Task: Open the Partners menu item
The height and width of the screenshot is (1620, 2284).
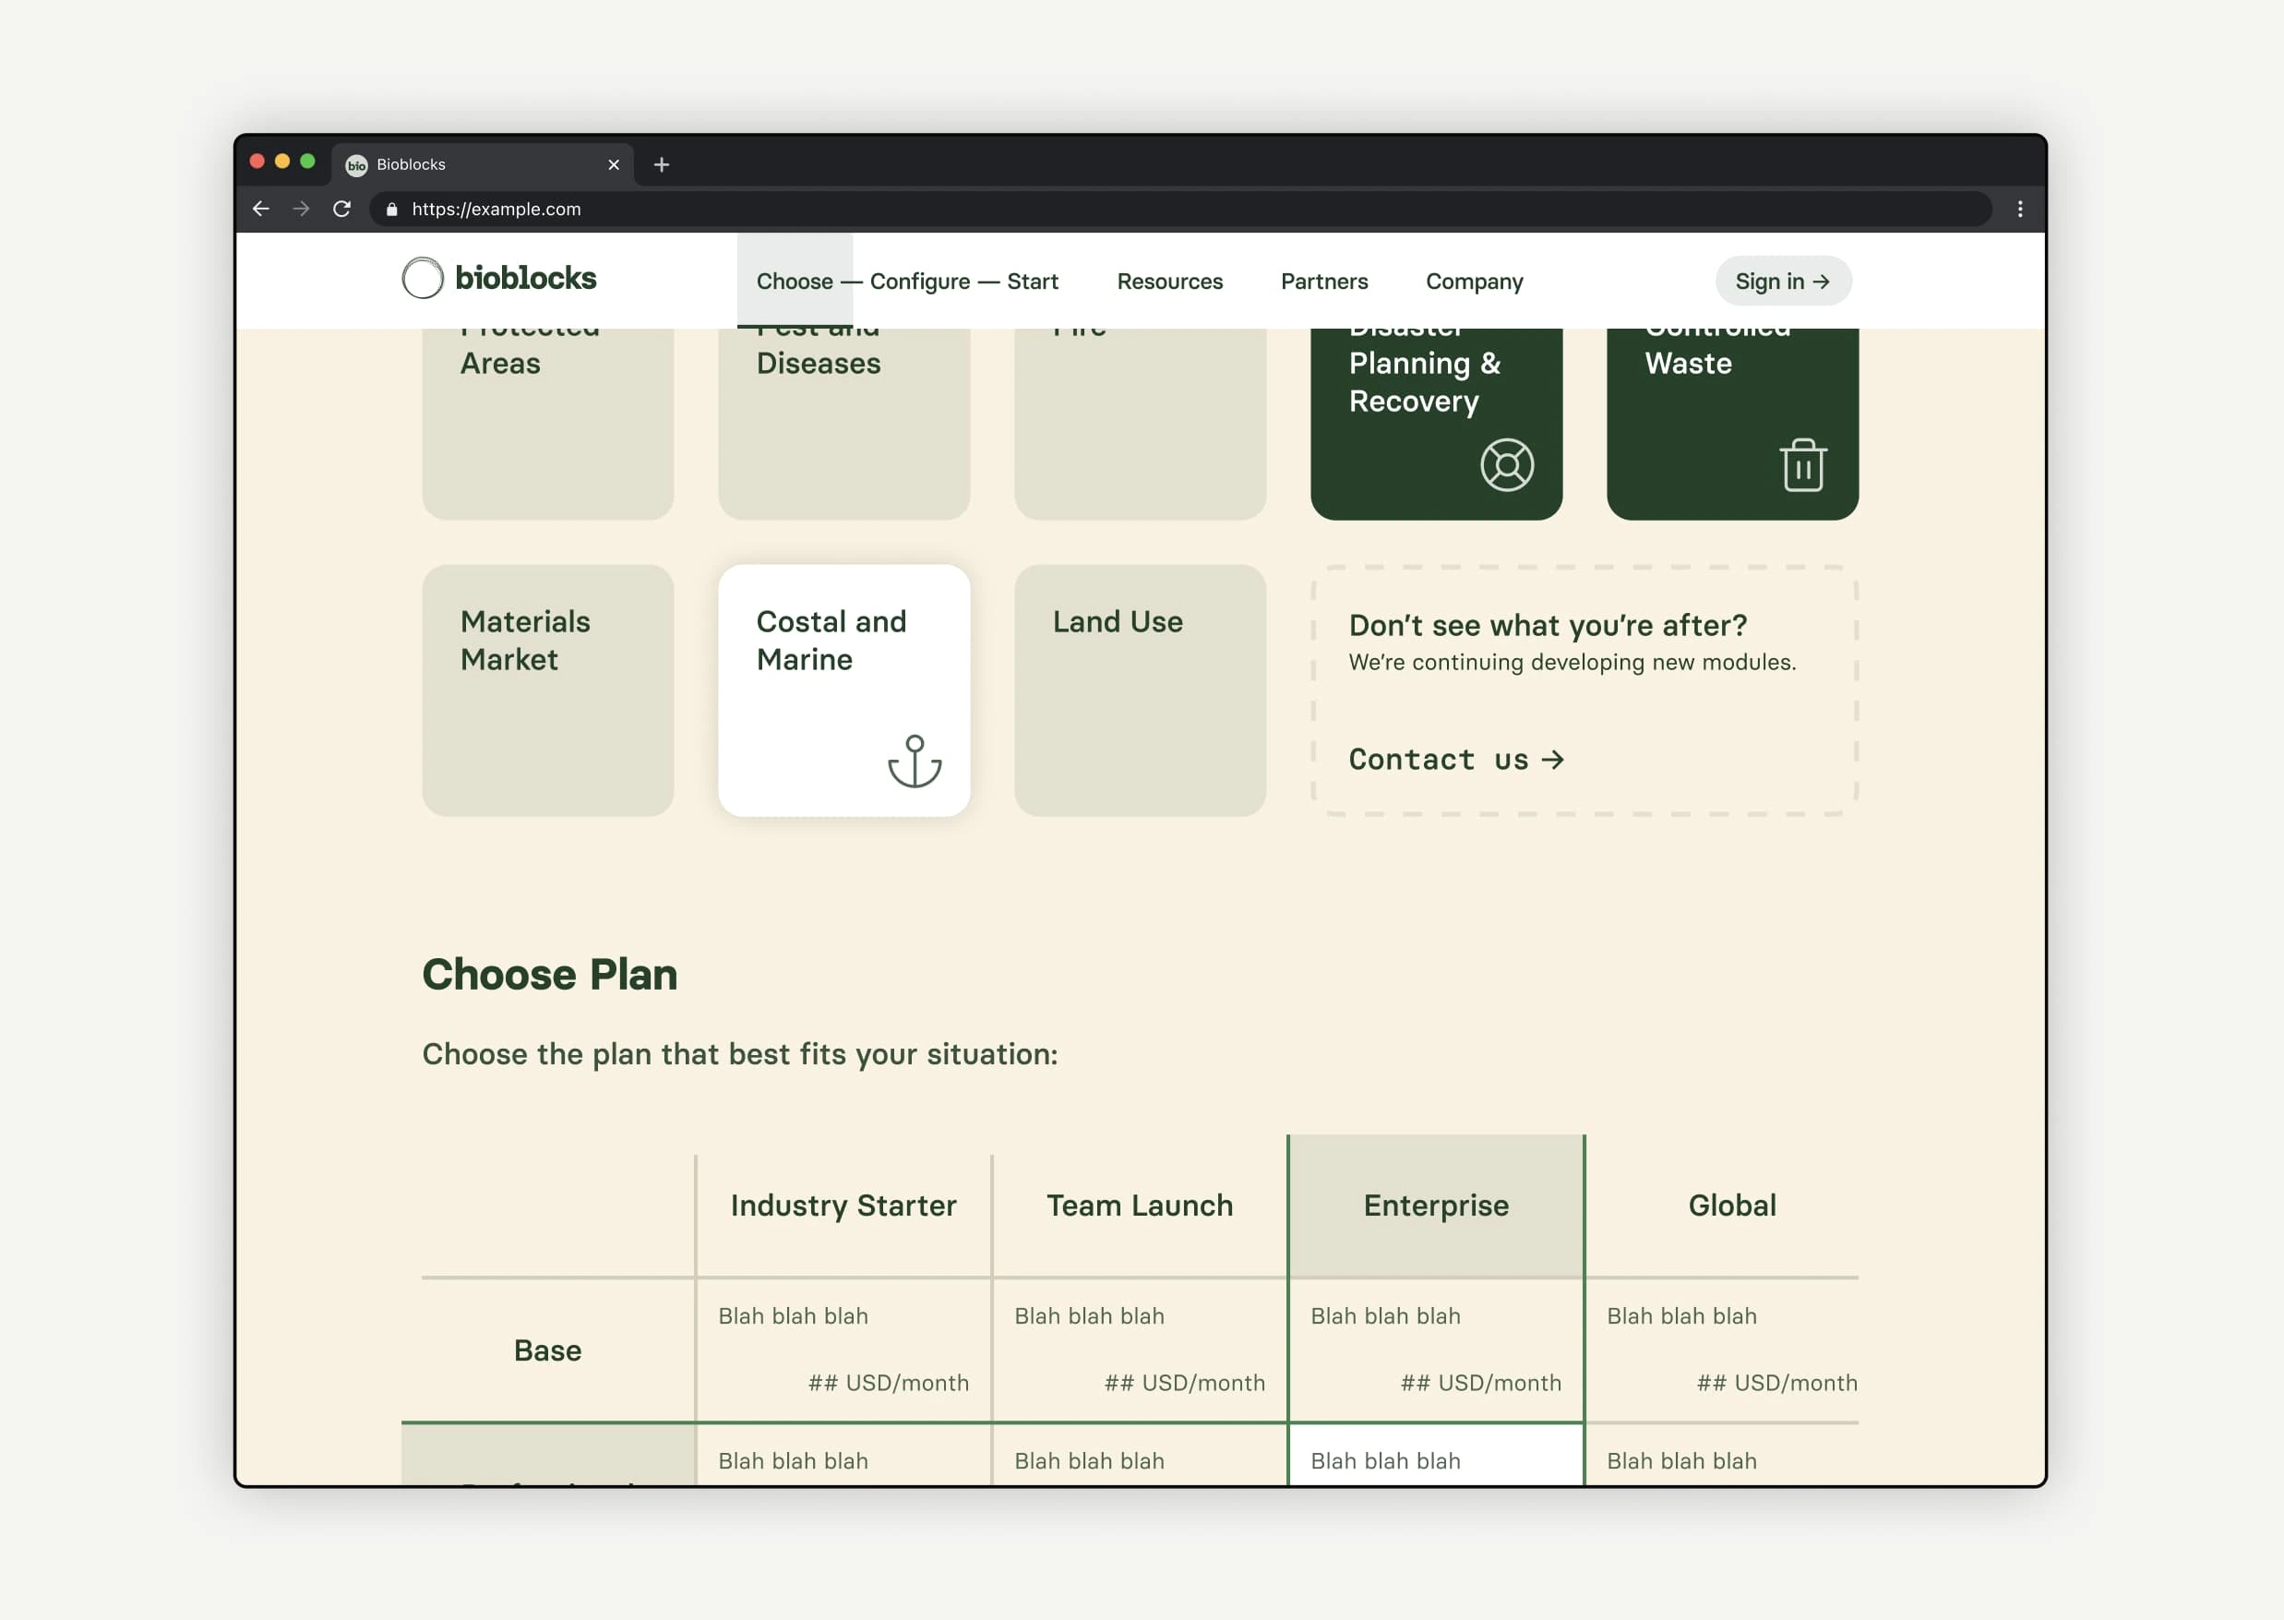Action: pyautogui.click(x=1323, y=282)
